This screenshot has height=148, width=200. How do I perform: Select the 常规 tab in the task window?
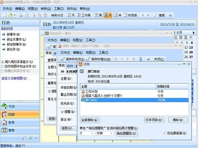62,65
